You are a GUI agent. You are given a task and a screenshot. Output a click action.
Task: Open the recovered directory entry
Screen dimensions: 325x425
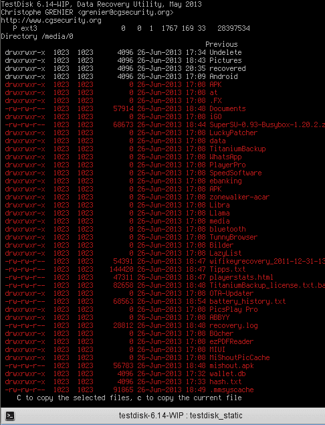coord(125,68)
